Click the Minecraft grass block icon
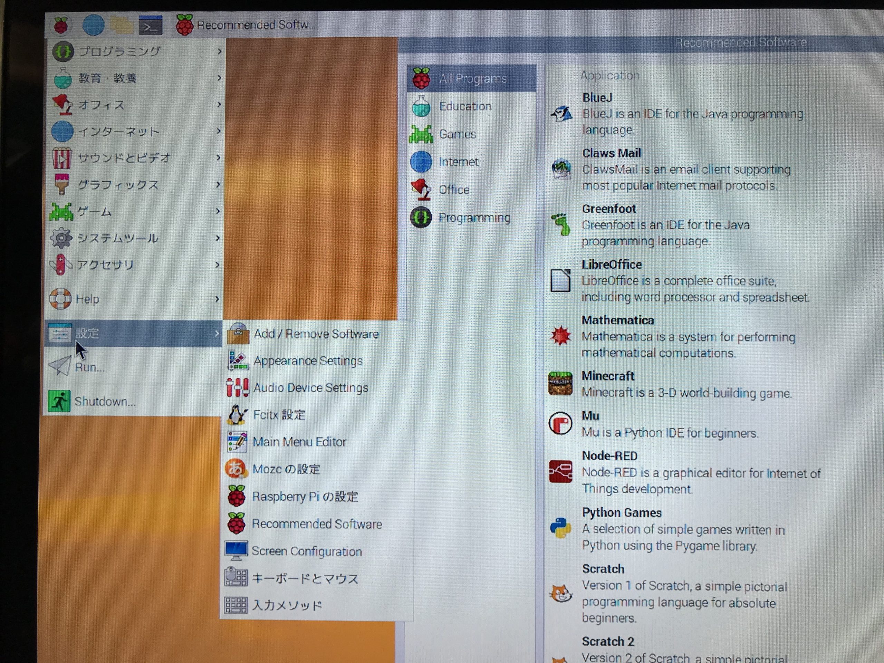 (x=560, y=383)
